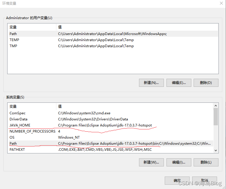Click the system variables scrollbar thumb
The width and height of the screenshot is (226, 189).
click(216, 117)
